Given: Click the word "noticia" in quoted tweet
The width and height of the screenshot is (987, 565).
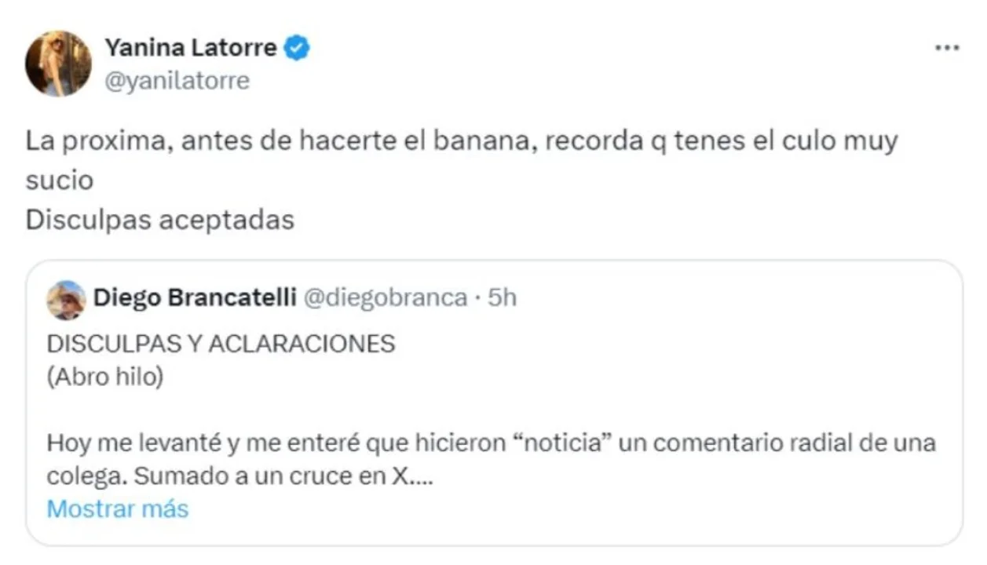Looking at the screenshot, I should click(566, 443).
